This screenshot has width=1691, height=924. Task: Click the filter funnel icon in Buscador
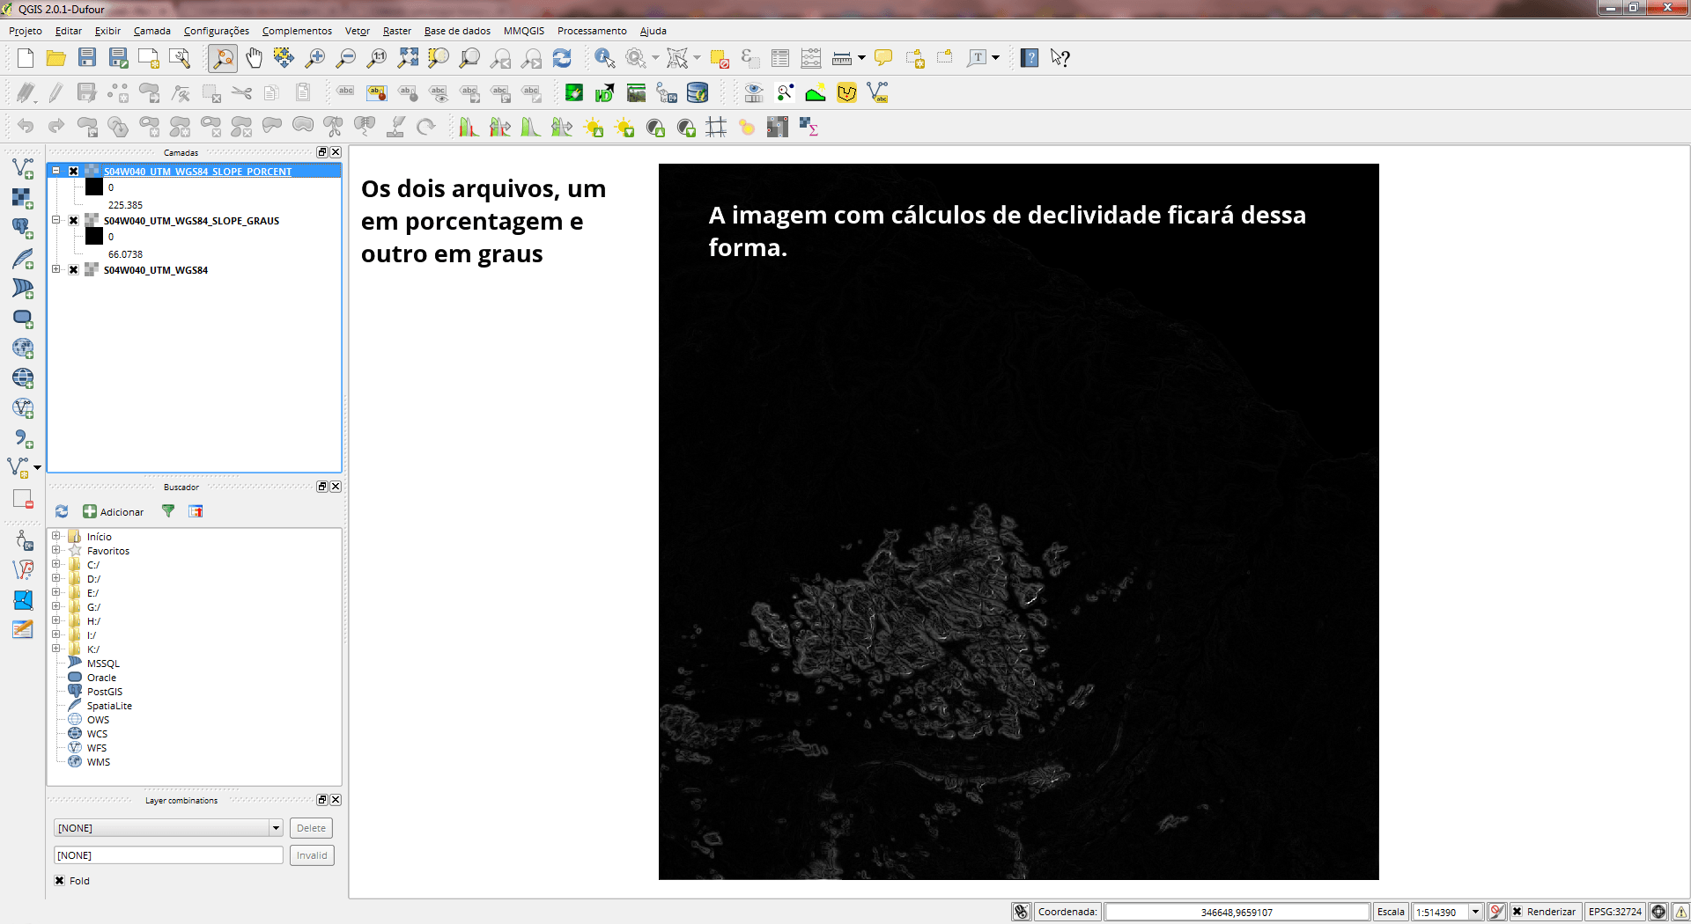[168, 511]
